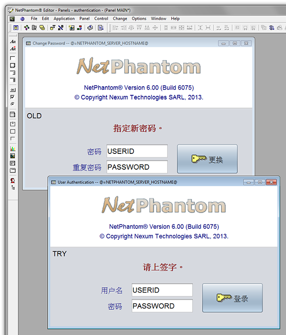Open the Control menu
The image size is (286, 335).
tap(101, 19)
